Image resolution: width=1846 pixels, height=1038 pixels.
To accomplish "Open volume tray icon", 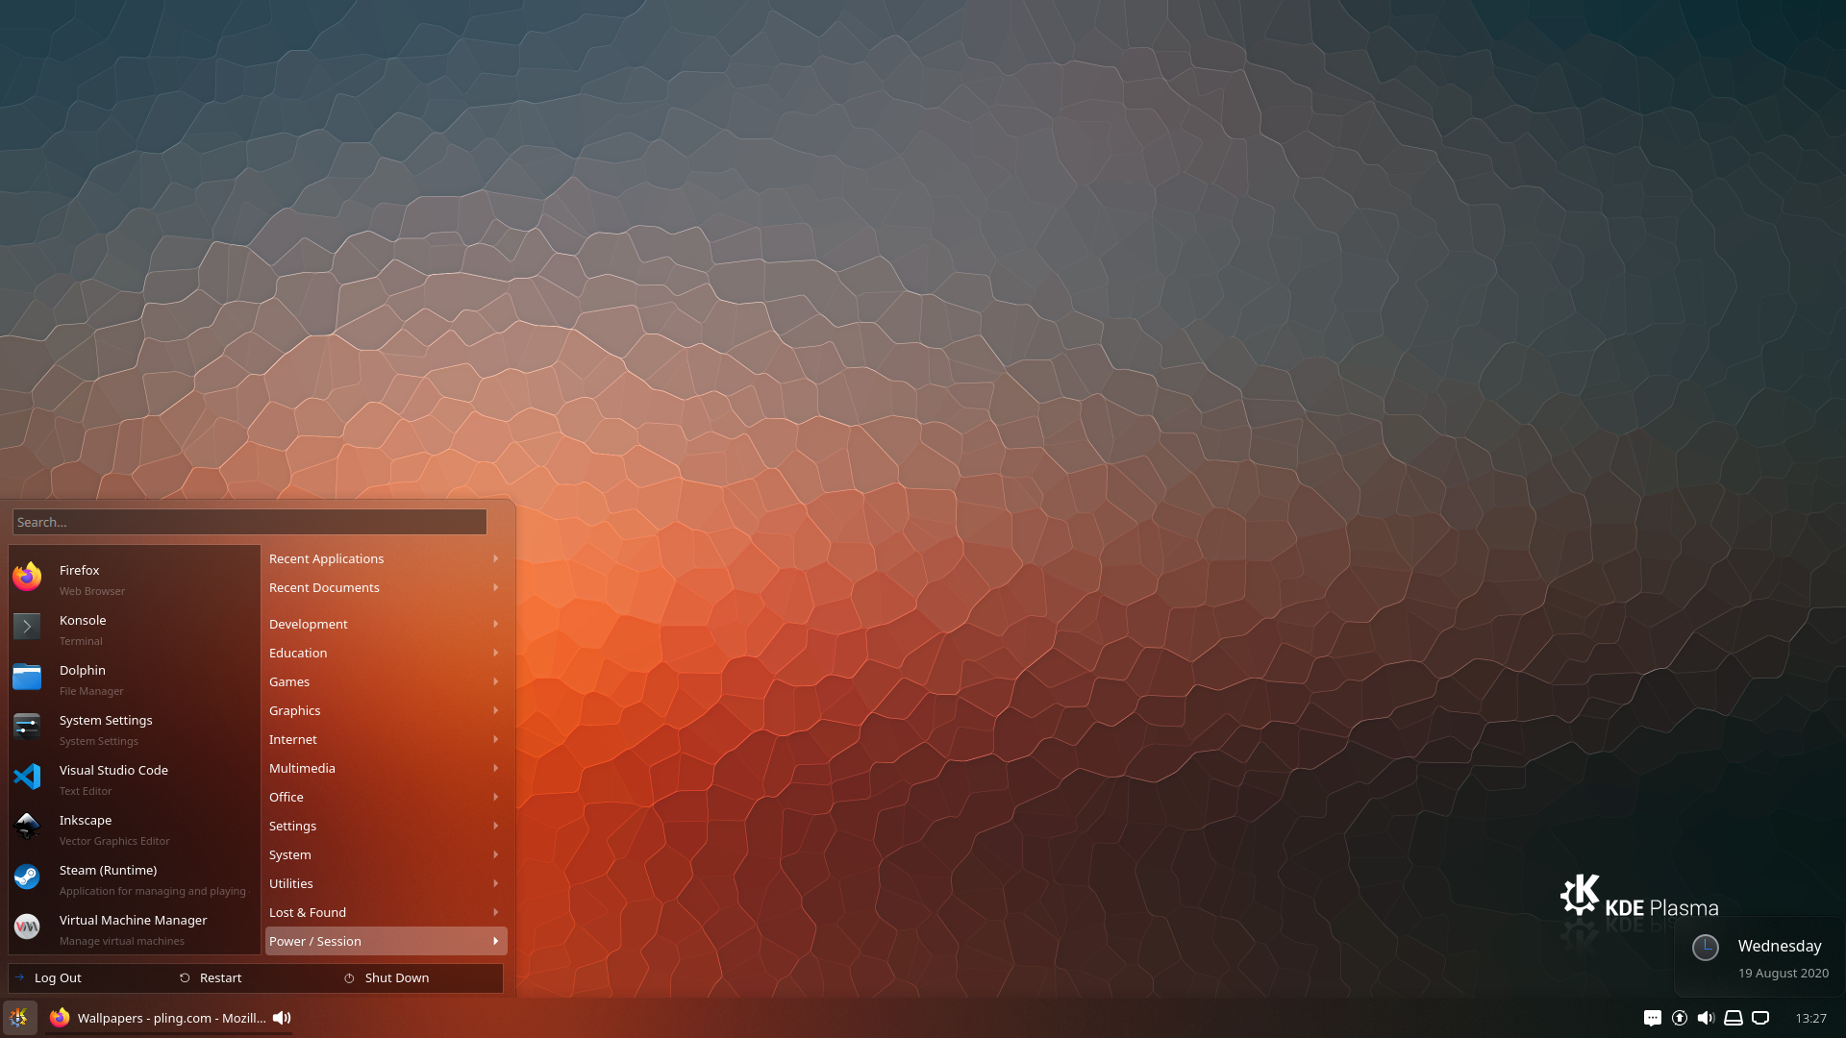I will 1707,1018.
